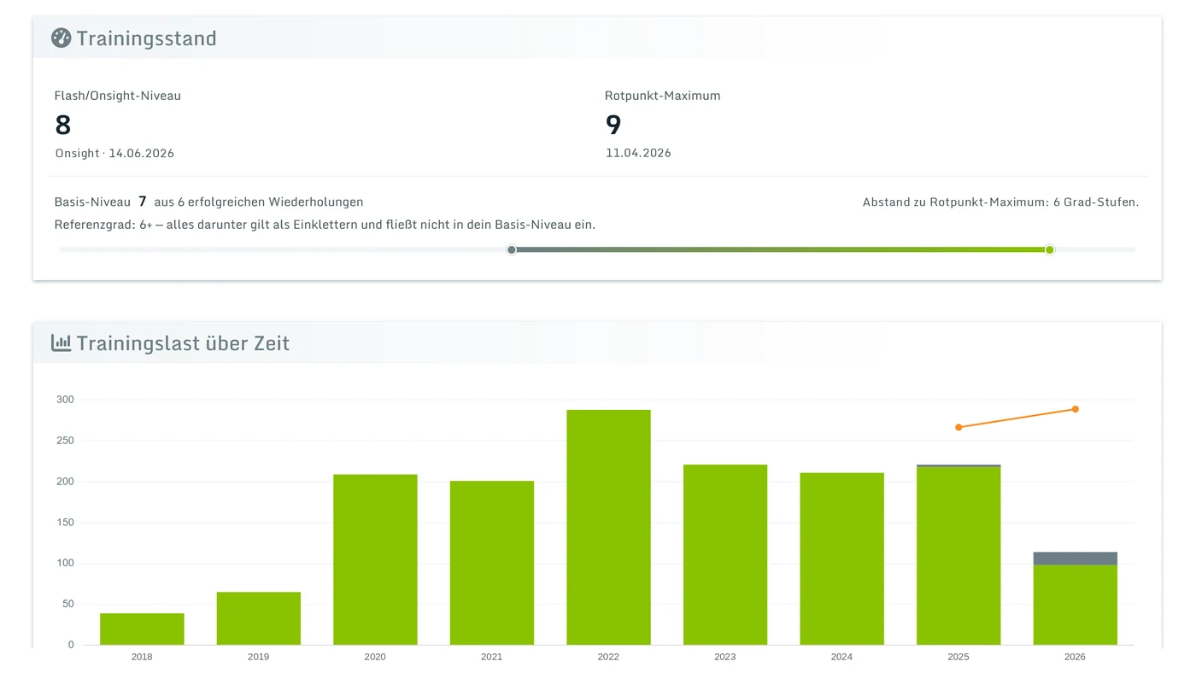
Task: Click the 2022 label on the x-axis
Action: (x=608, y=657)
